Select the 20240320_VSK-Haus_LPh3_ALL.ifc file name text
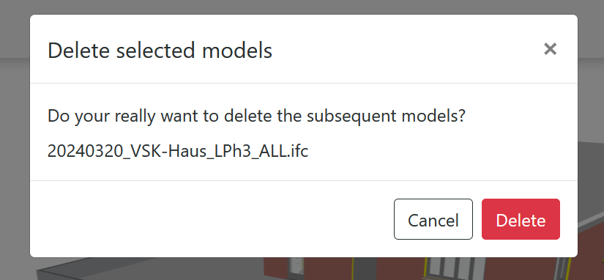Image resolution: width=604 pixels, height=280 pixels. (178, 151)
